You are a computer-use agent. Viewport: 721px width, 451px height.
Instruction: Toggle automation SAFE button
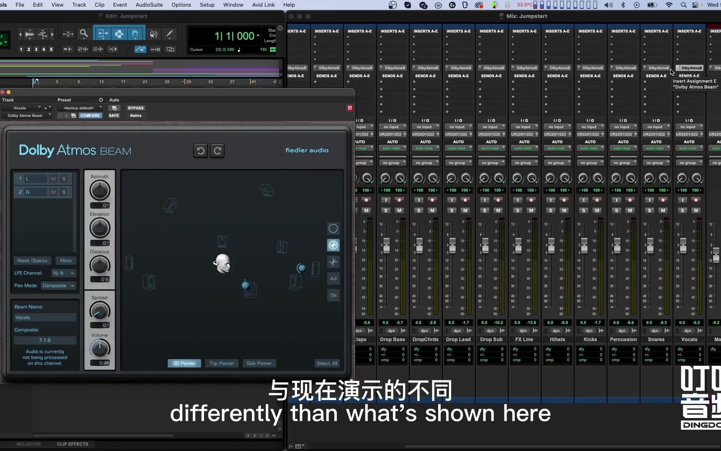[x=114, y=116]
